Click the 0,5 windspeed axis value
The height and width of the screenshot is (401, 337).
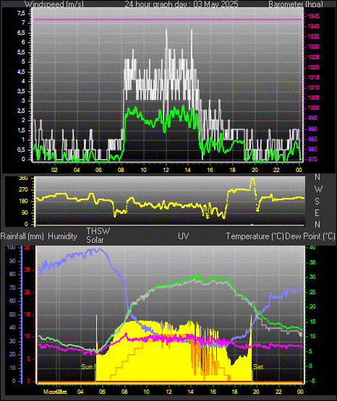pyautogui.click(x=21, y=150)
